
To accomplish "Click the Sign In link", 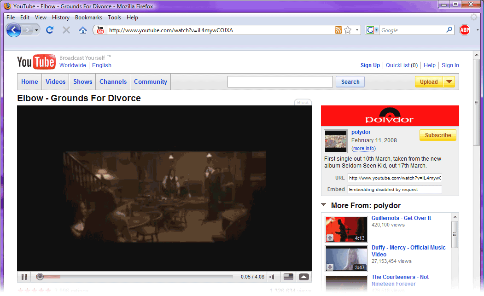I will point(450,65).
